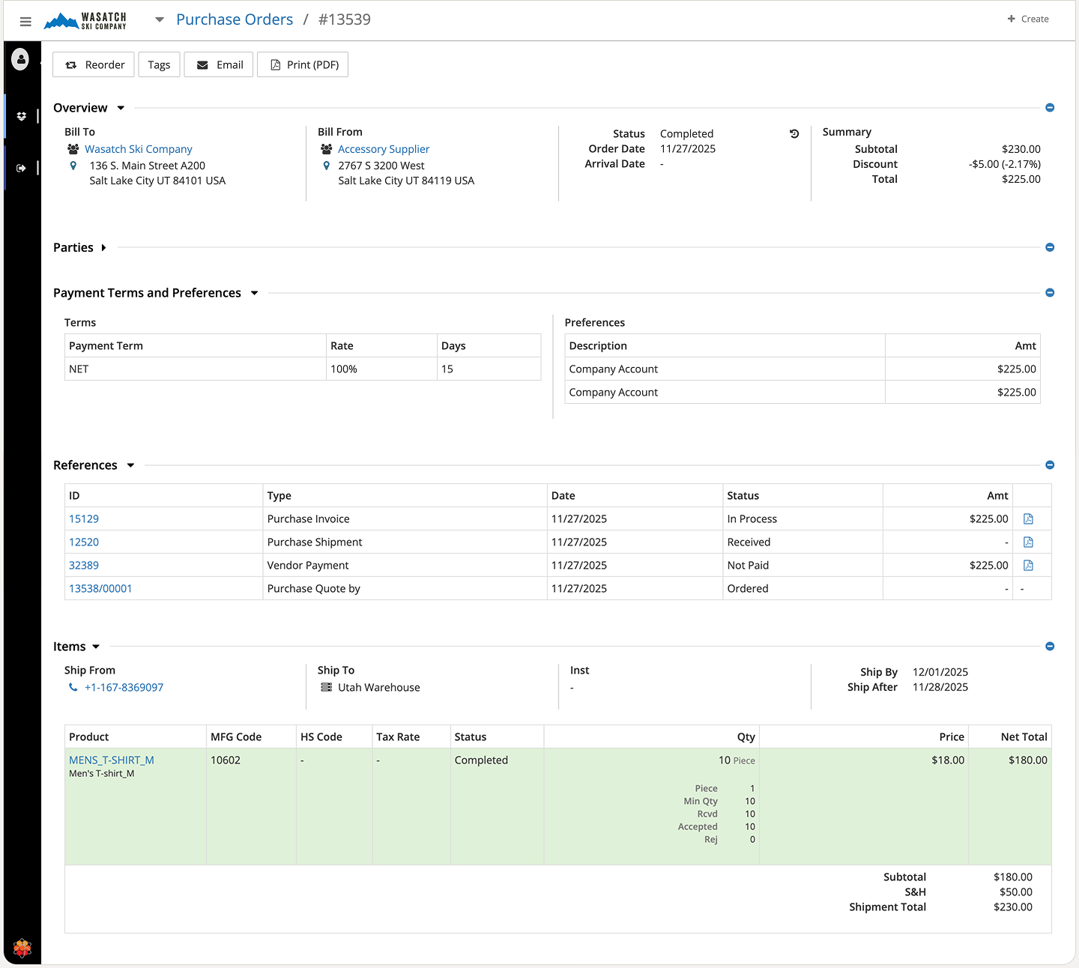Click the Ship From phone number
The width and height of the screenshot is (1079, 968).
click(x=124, y=688)
